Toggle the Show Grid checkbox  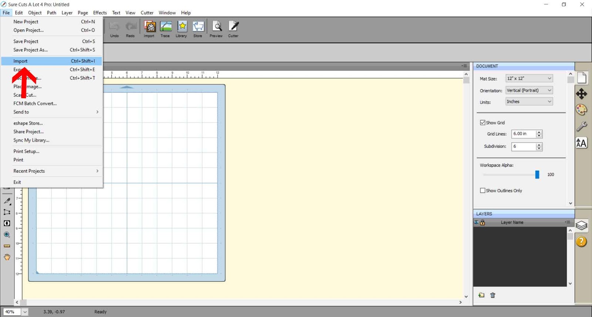483,123
